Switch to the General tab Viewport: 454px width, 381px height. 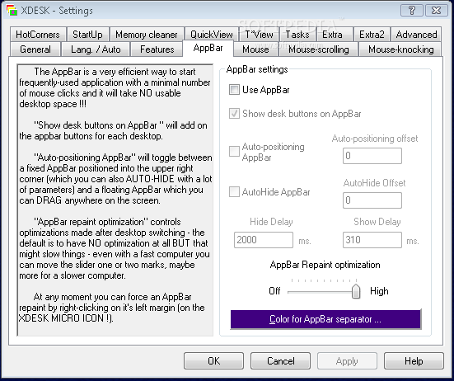pyautogui.click(x=35, y=49)
